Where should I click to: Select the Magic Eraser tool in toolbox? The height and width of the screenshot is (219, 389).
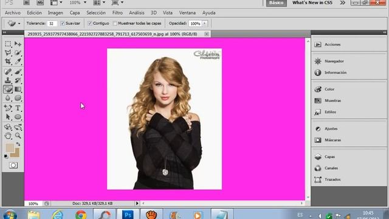[x=8, y=89]
